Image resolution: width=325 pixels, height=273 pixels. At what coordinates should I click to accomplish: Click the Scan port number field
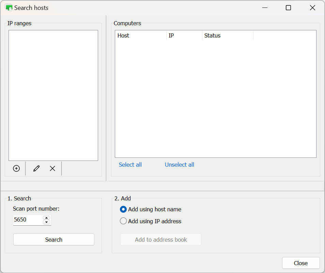pos(28,220)
